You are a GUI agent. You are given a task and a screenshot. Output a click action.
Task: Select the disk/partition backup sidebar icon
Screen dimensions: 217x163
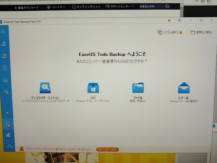click(4, 44)
